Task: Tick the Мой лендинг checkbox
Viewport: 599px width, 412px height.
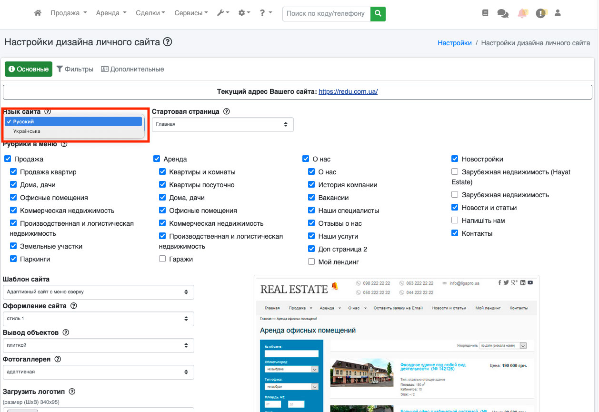Action: [x=311, y=262]
